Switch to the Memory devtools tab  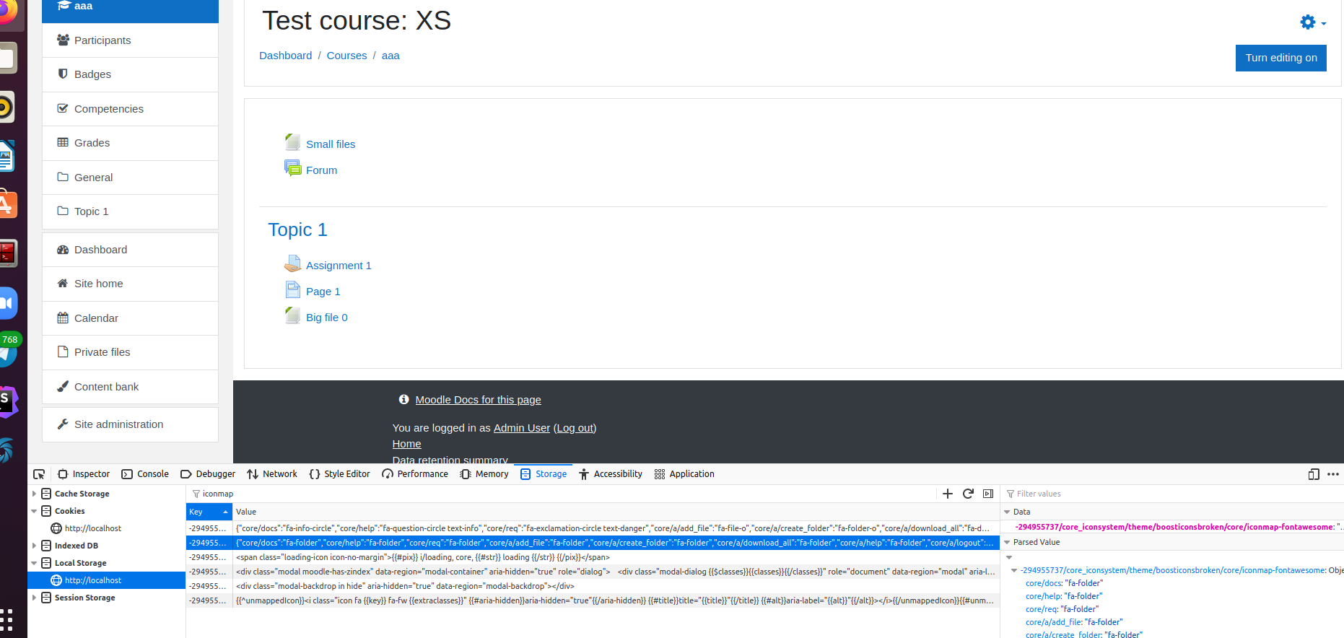(x=484, y=474)
